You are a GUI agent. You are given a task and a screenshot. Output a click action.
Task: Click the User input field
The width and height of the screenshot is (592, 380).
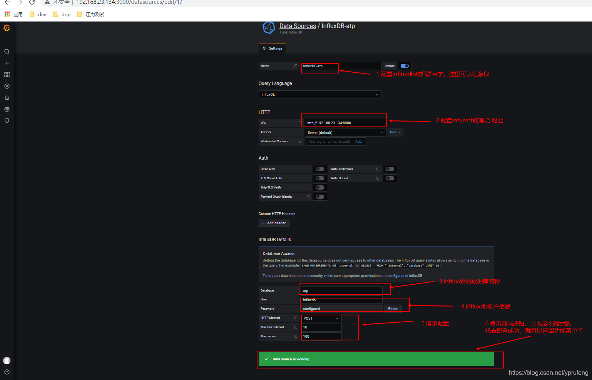click(341, 300)
